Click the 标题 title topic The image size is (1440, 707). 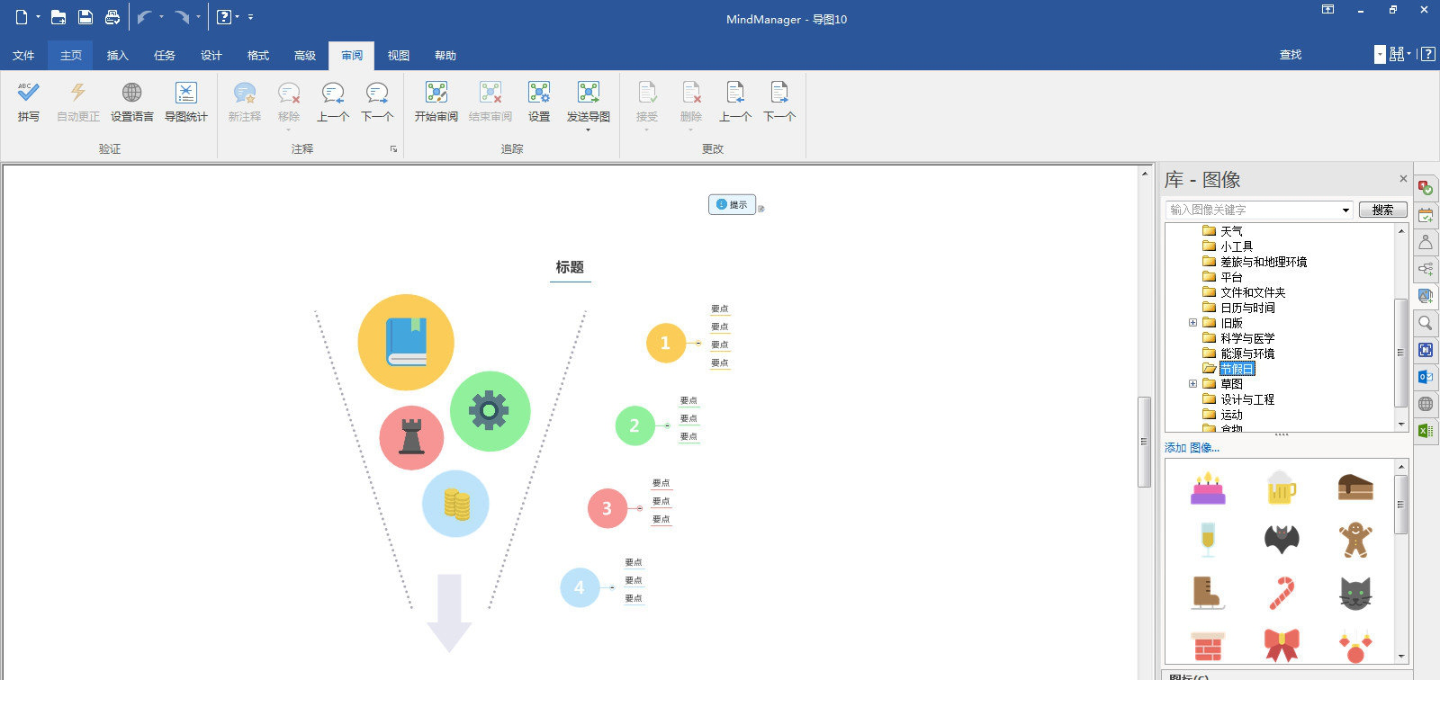(570, 268)
